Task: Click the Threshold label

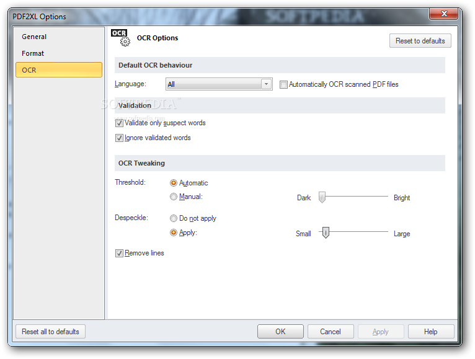Action: click(130, 182)
